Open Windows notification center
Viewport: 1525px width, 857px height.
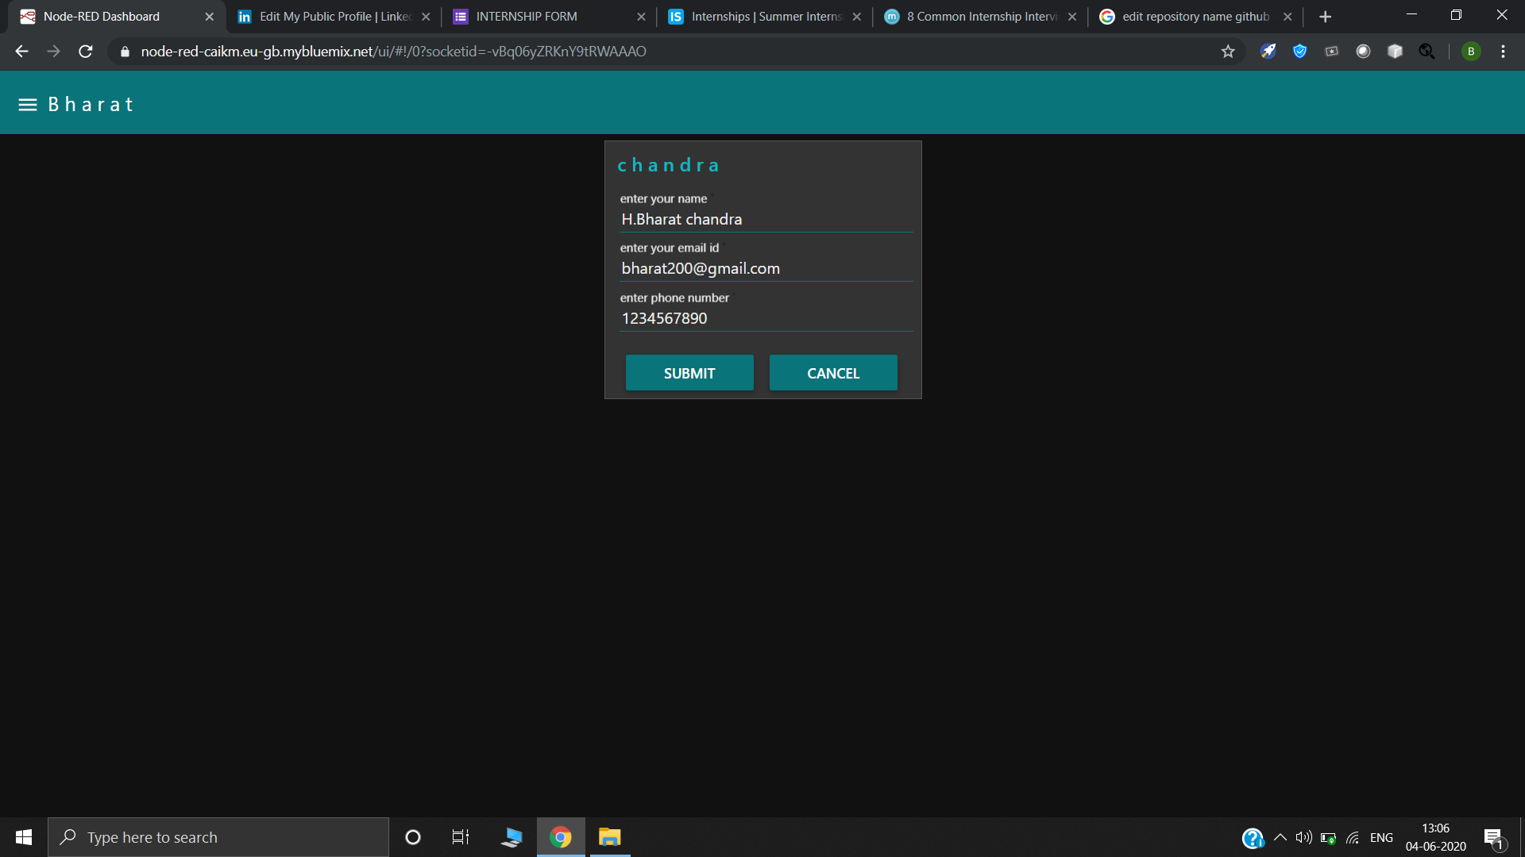tap(1493, 838)
